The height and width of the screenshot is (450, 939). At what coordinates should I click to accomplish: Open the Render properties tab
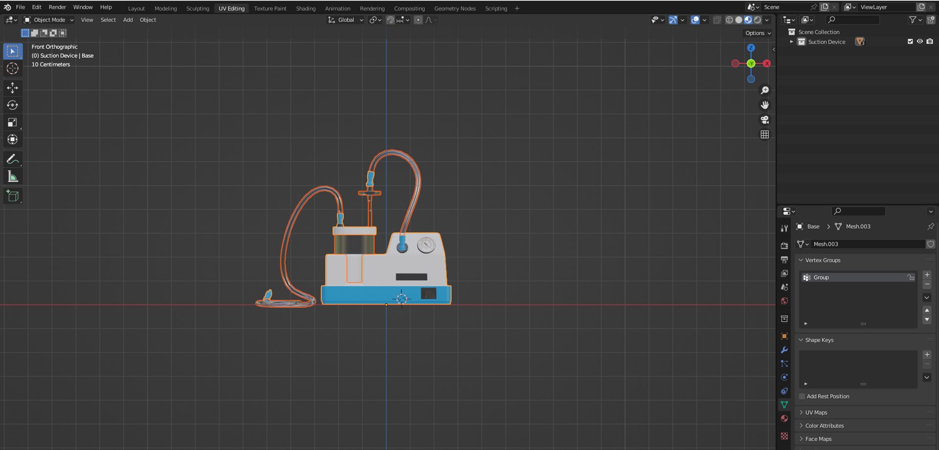coord(784,246)
